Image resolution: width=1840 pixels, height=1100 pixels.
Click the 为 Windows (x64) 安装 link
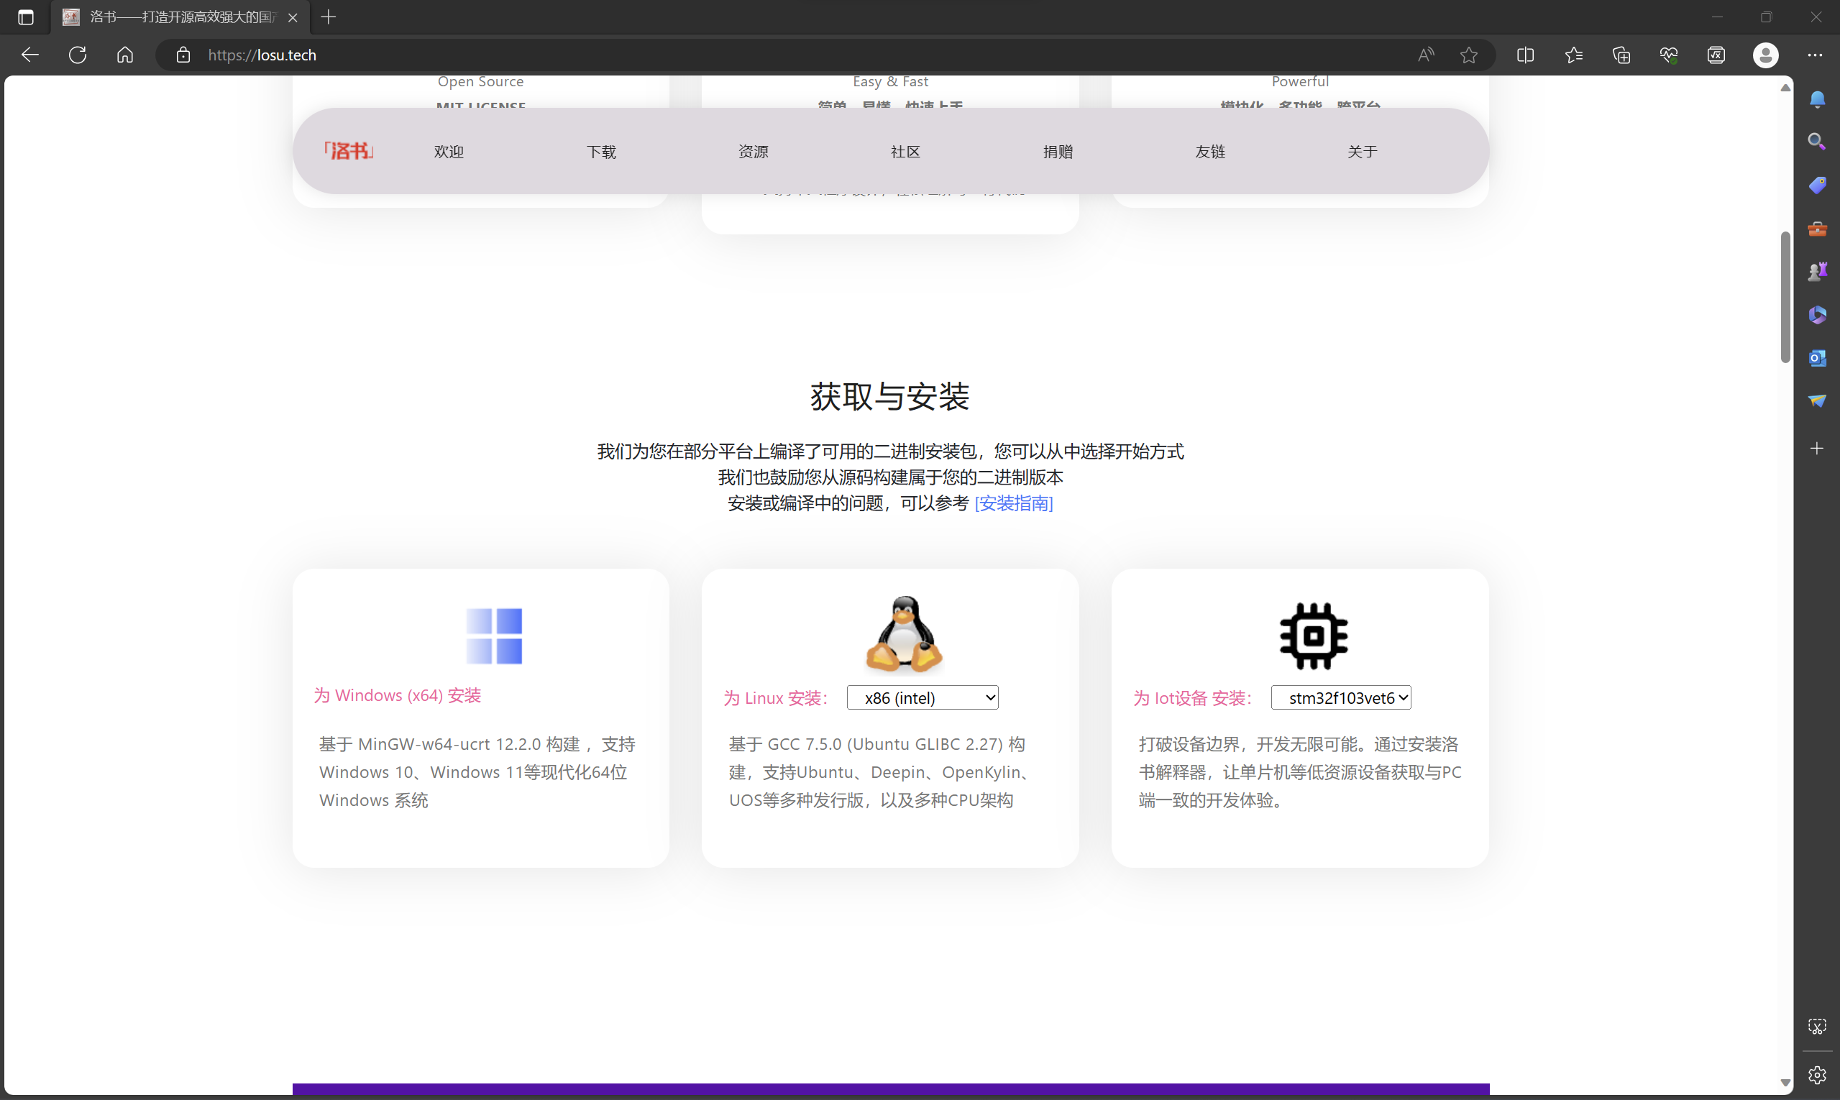point(398,695)
